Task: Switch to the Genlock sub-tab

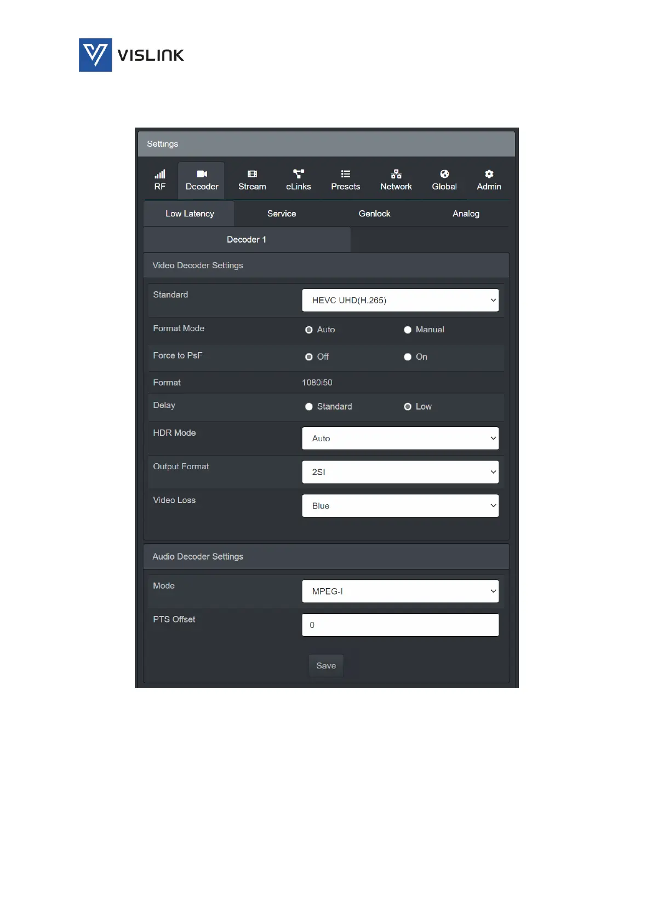Action: click(375, 214)
